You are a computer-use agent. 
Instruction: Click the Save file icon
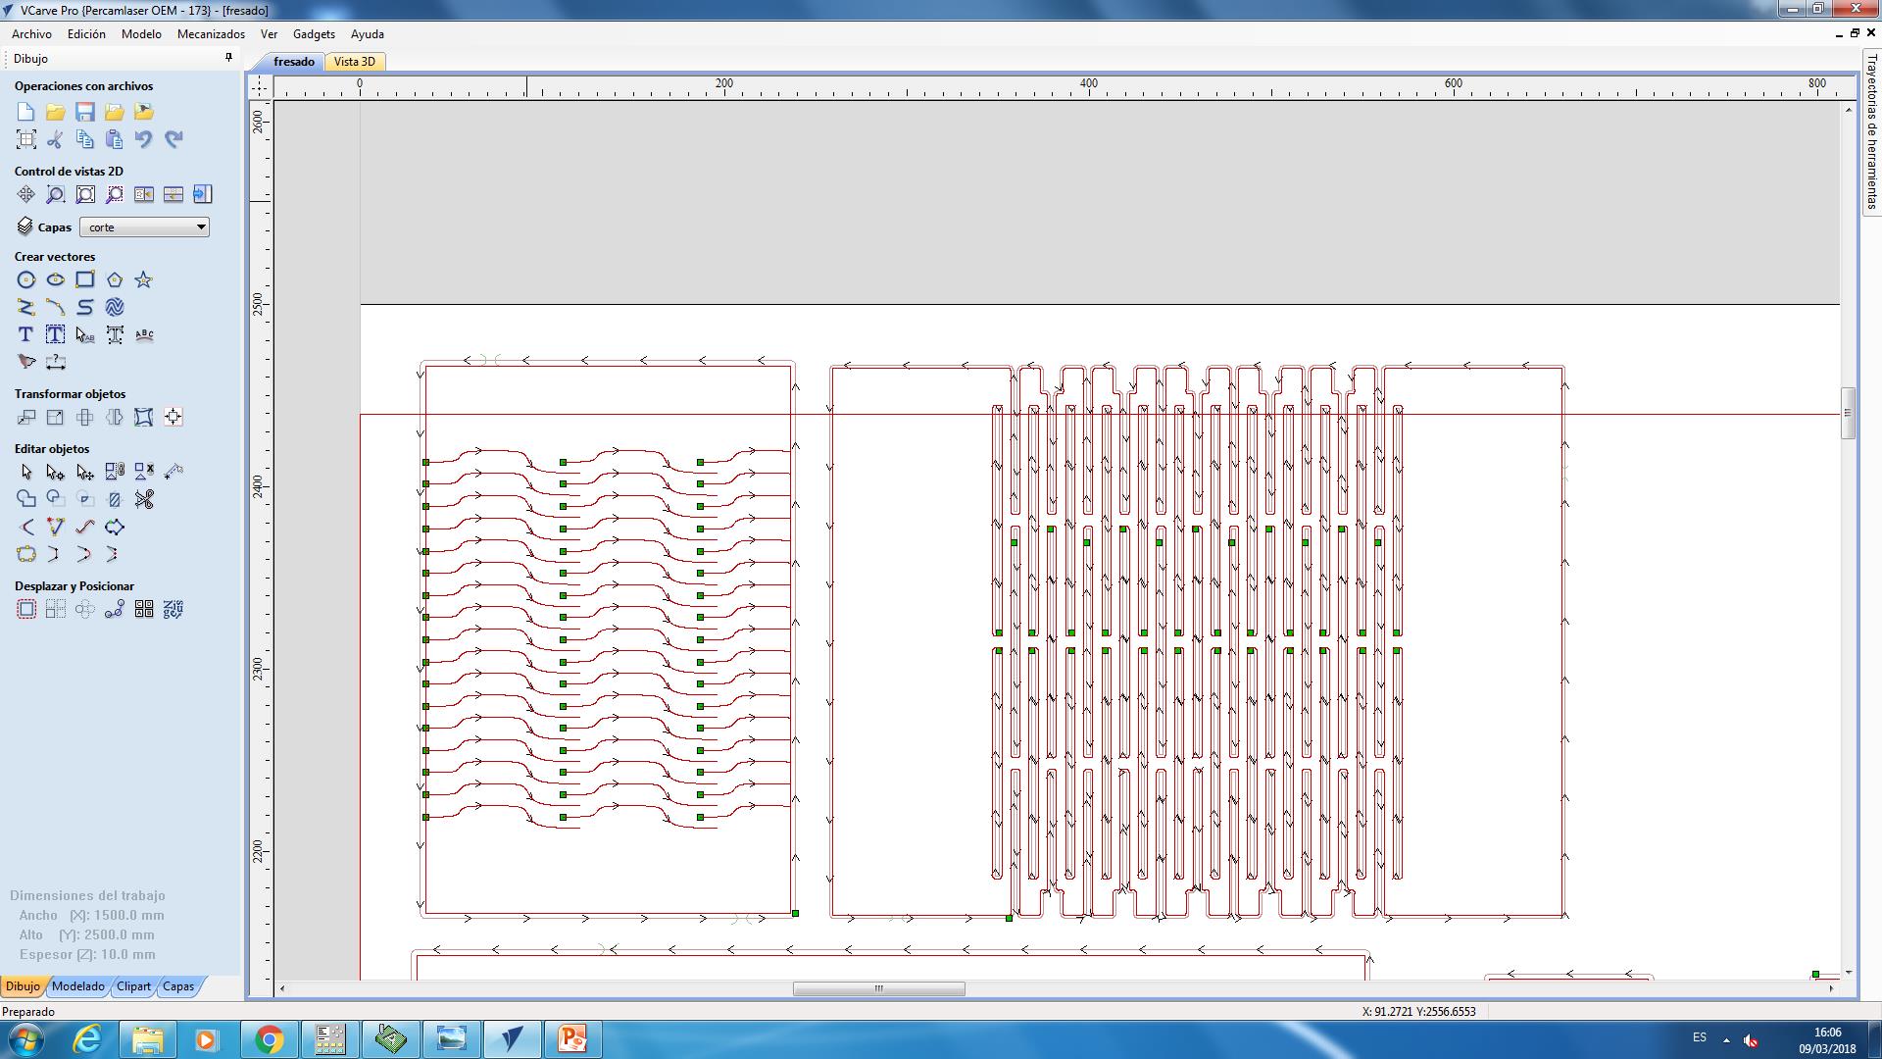click(85, 112)
